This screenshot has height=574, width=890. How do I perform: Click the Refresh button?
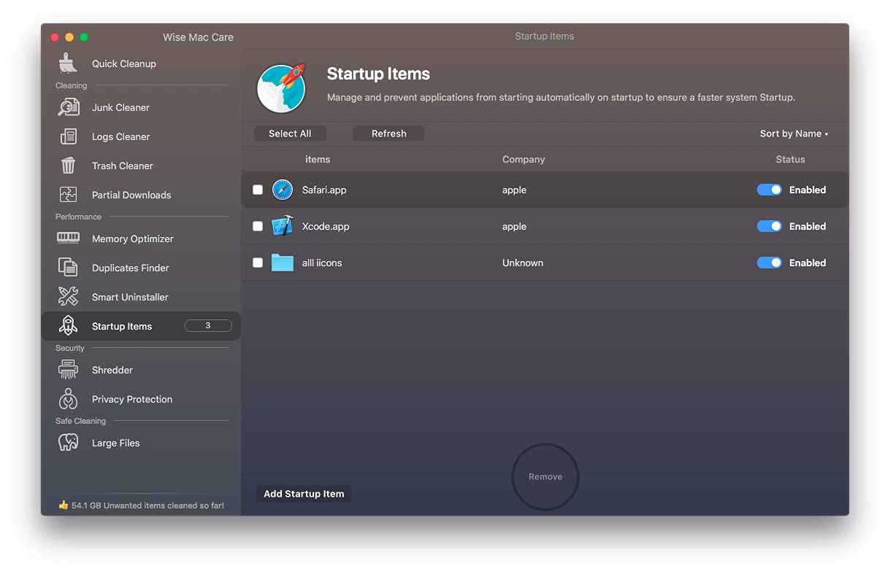click(x=388, y=133)
